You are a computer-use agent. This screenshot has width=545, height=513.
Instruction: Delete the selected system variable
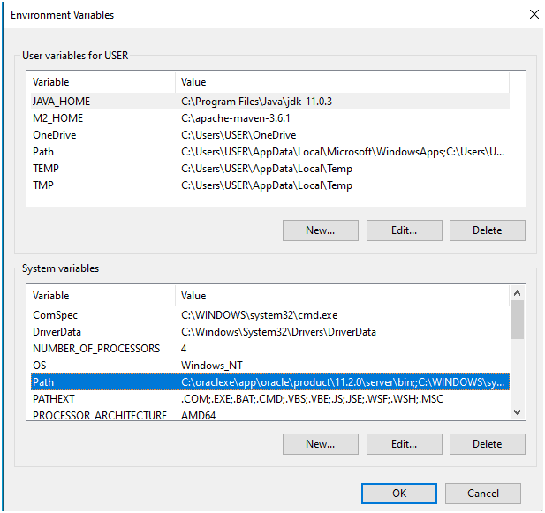(487, 444)
